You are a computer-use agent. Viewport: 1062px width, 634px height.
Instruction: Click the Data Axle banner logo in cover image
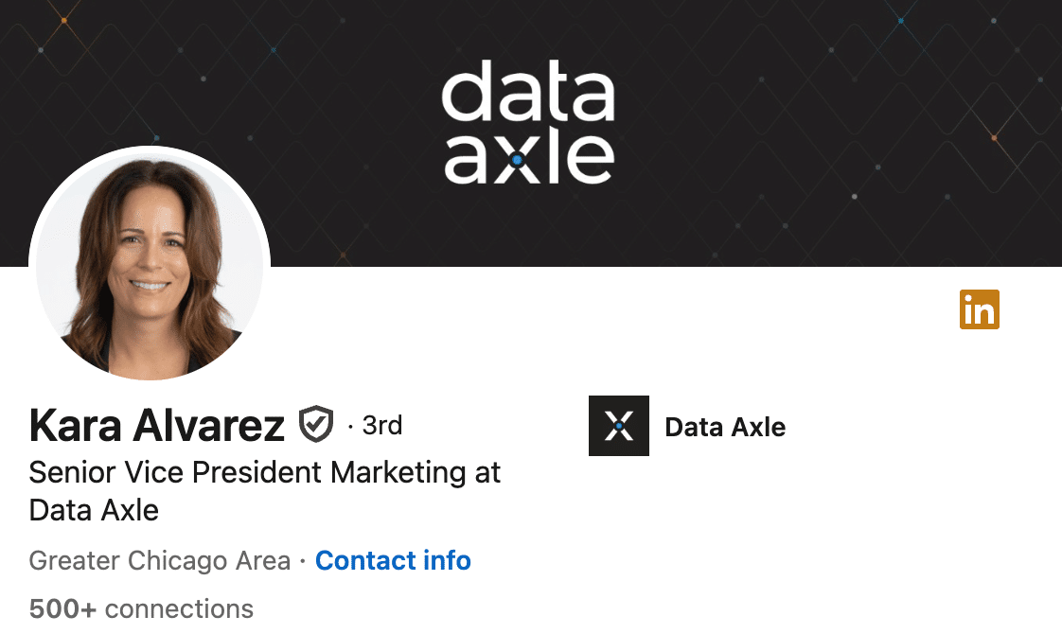530,121
